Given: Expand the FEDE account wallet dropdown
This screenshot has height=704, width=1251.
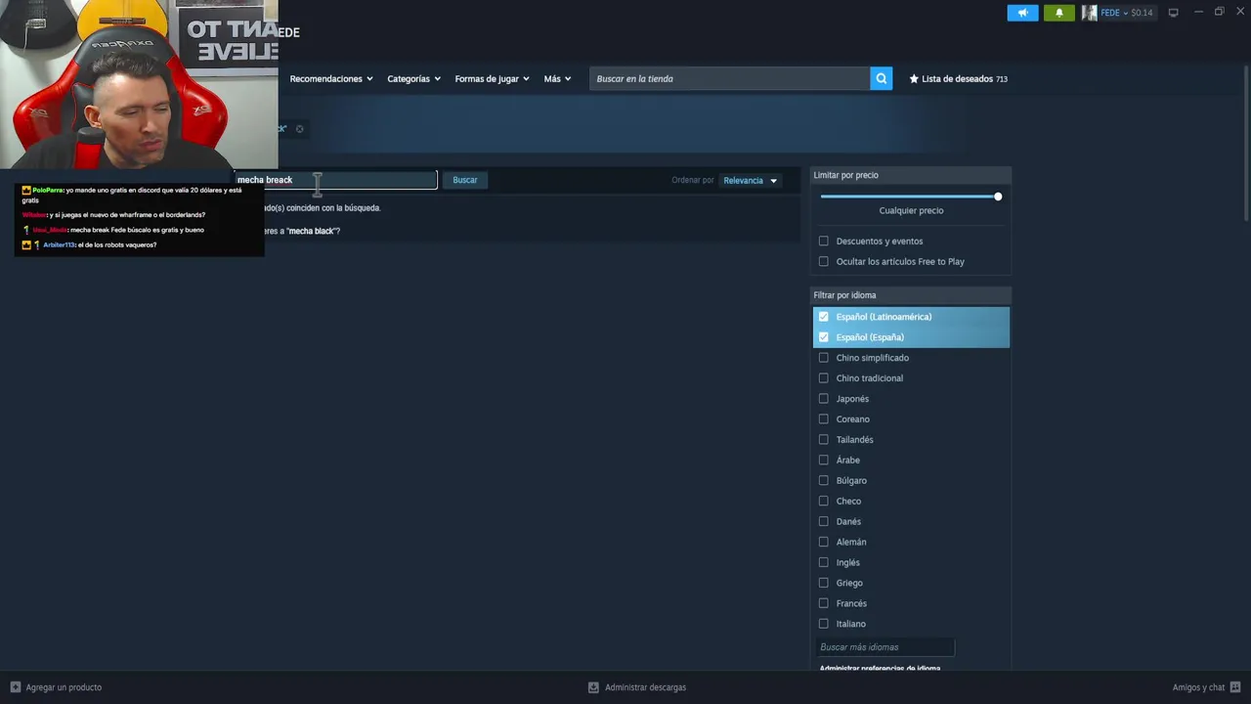Looking at the screenshot, I should pos(1127,13).
